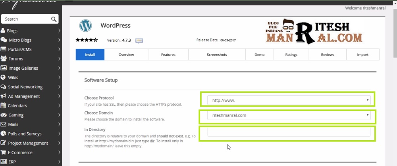Open the Screenshots tab
This screenshot has width=397, height=166.
[x=217, y=55]
